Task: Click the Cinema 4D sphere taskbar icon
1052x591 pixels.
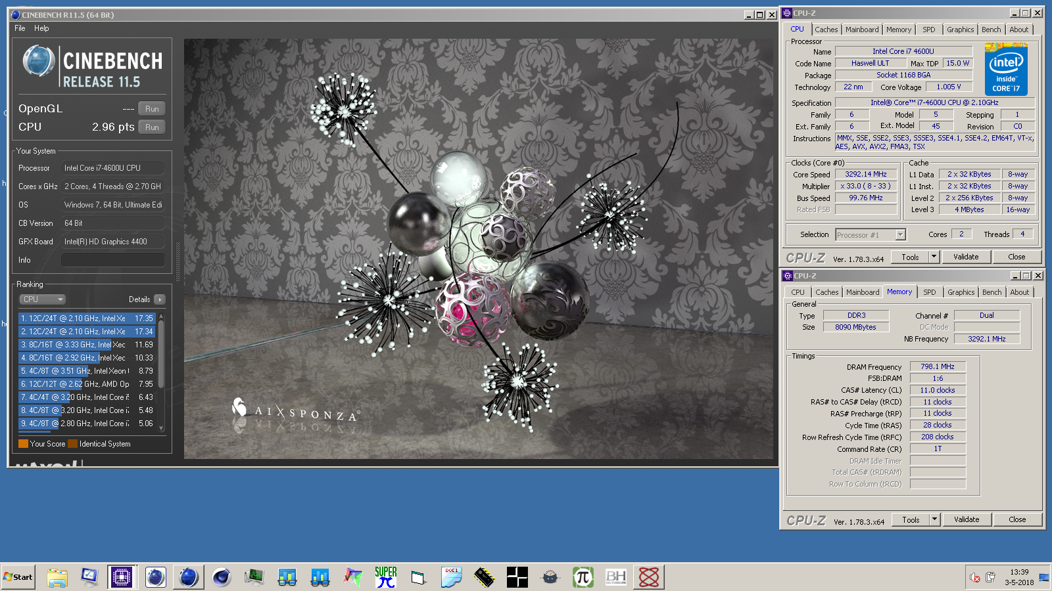Action: [x=222, y=577]
